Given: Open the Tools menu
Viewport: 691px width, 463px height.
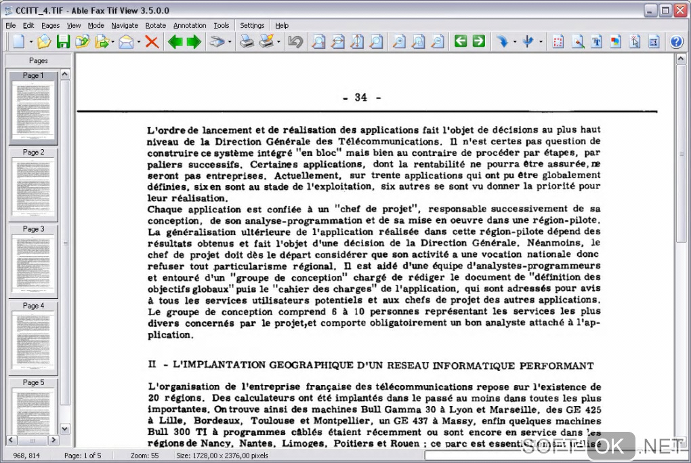Looking at the screenshot, I should point(222,26).
